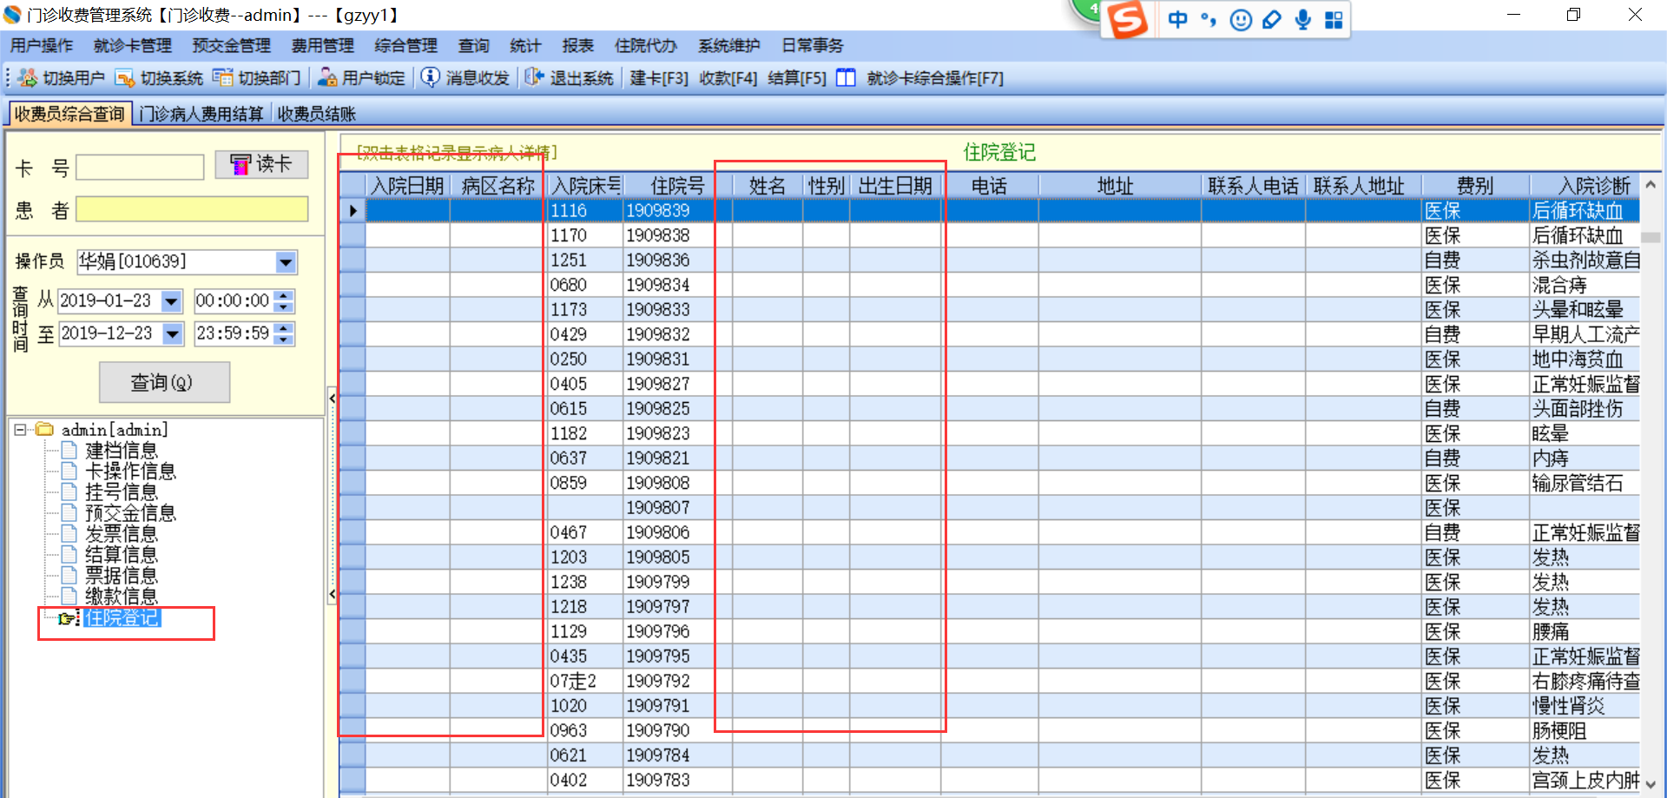Click upper left-panel collapse arrow on splitter

tap(332, 398)
